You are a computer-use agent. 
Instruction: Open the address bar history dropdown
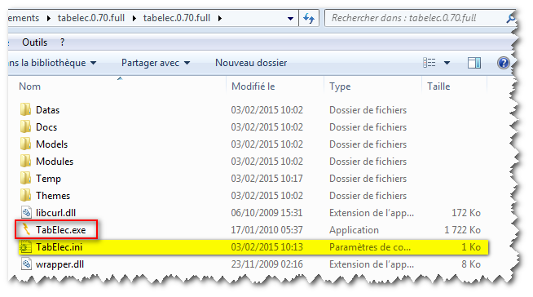[290, 19]
